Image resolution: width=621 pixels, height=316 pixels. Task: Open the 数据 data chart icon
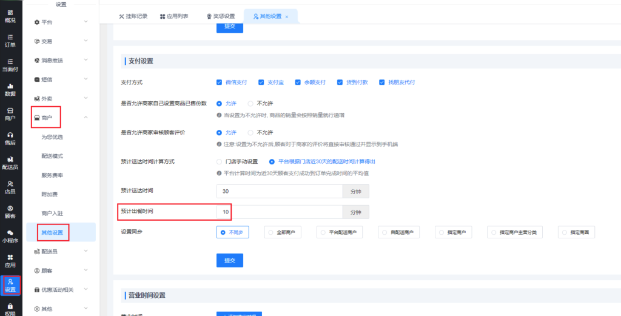pos(10,90)
